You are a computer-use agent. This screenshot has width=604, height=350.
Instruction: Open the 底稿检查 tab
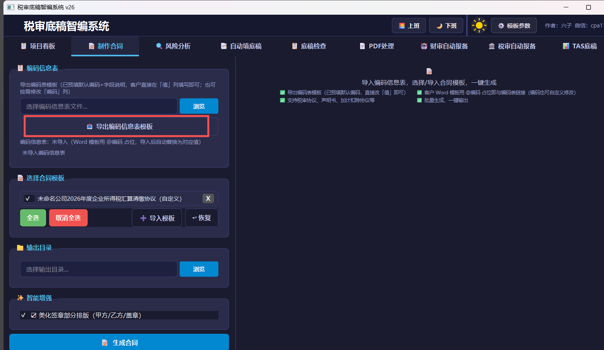click(309, 46)
